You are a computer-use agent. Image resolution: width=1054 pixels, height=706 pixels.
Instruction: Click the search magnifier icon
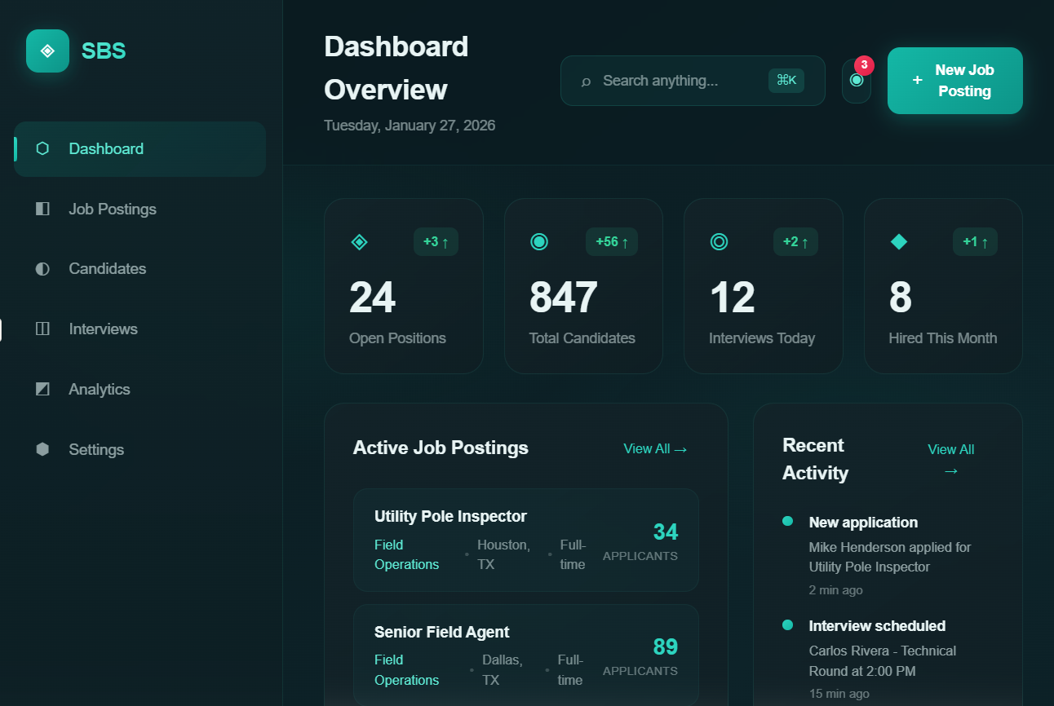click(x=586, y=81)
